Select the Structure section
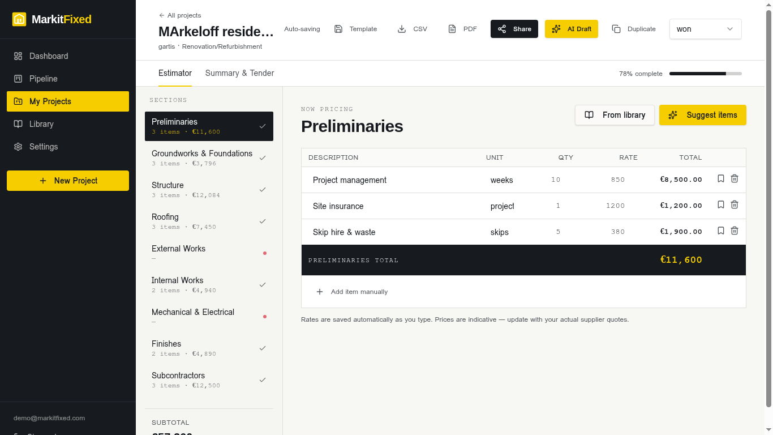The height and width of the screenshot is (435, 773). point(209,190)
